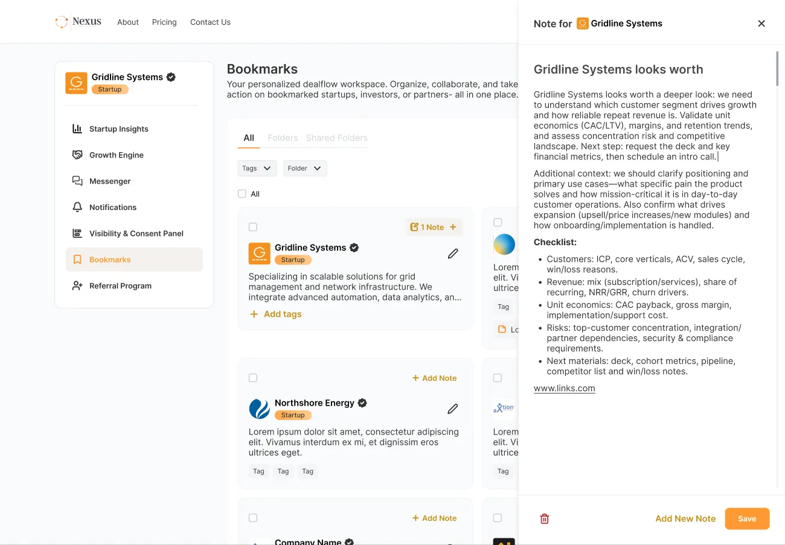Click the Gridline Systems logo in the sidebar profile
This screenshot has height=545, width=785.
coord(76,83)
